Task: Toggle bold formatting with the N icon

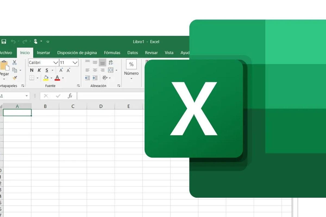Action: [x=32, y=70]
